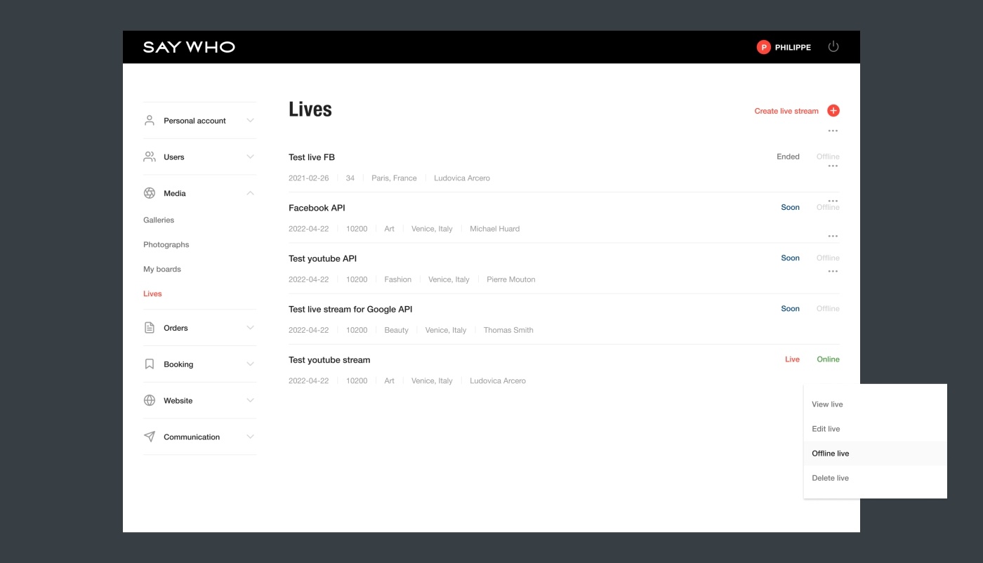Expand the Users section chevron
This screenshot has width=983, height=563.
[250, 157]
